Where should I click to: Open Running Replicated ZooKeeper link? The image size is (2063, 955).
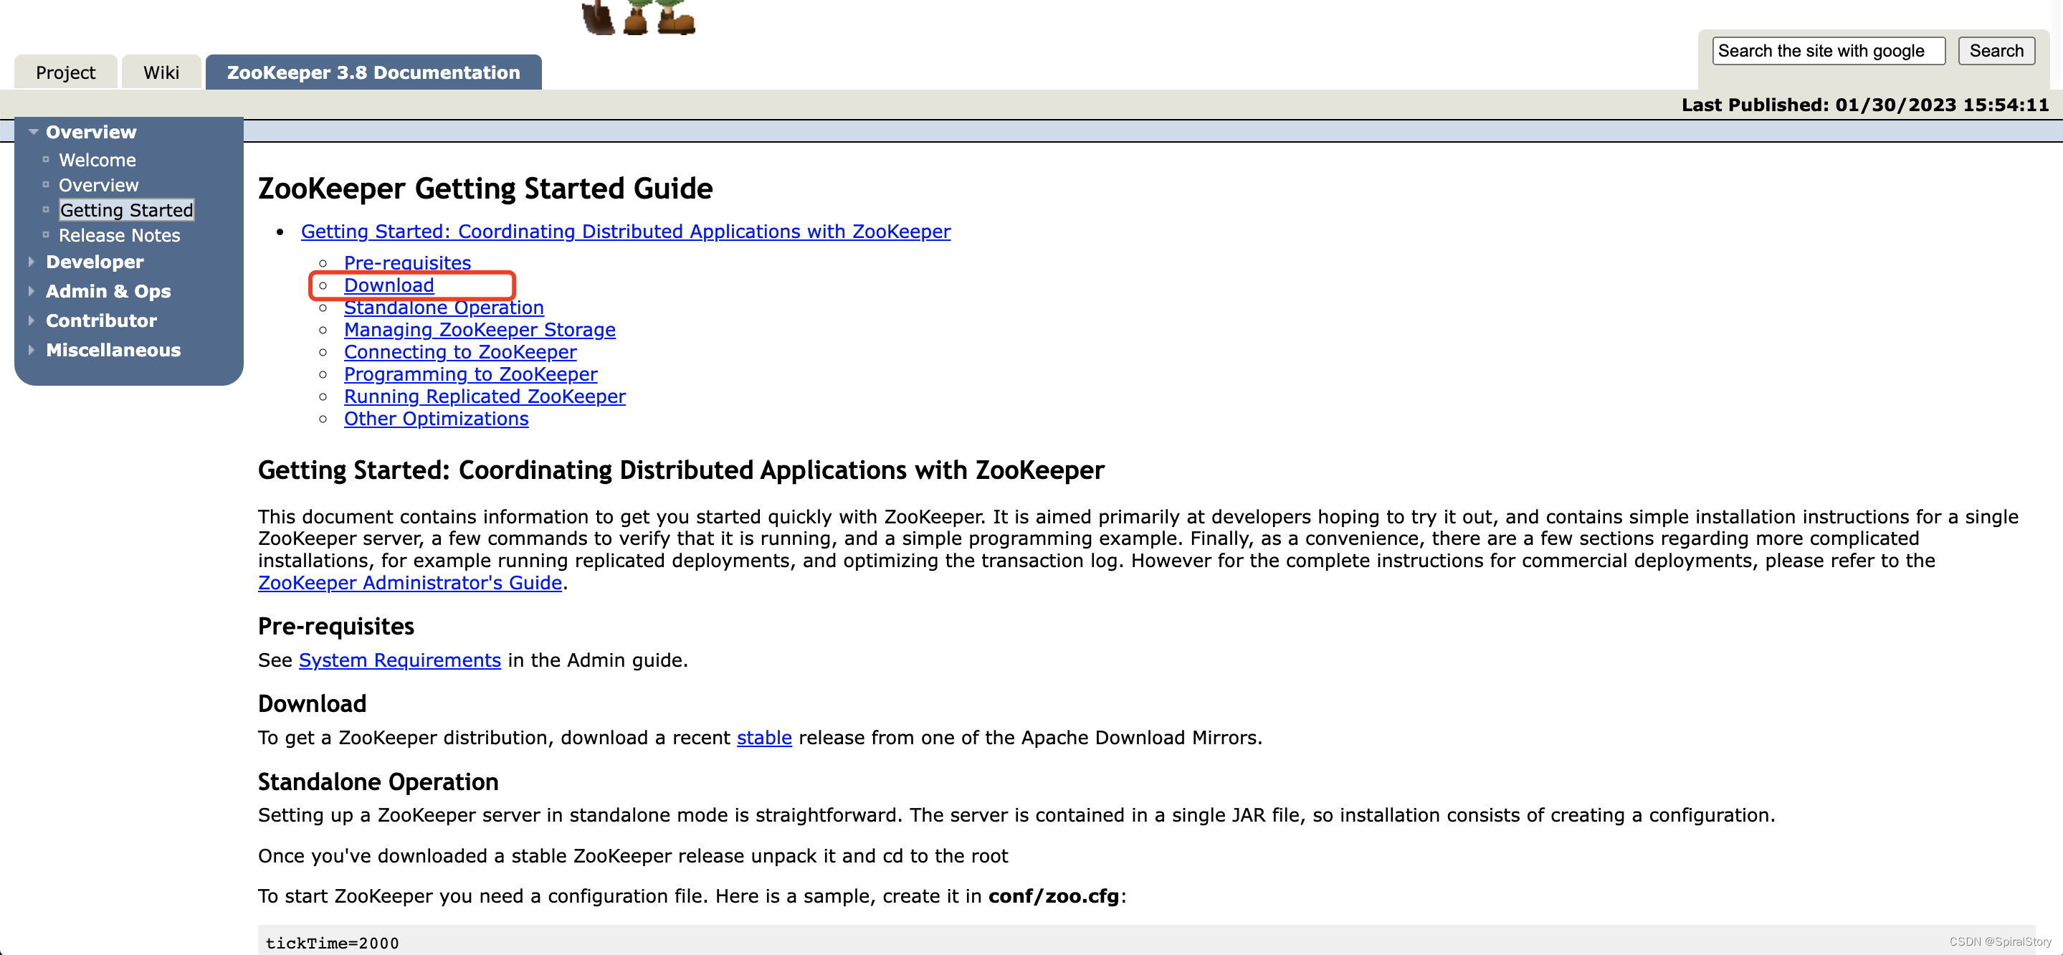tap(485, 397)
